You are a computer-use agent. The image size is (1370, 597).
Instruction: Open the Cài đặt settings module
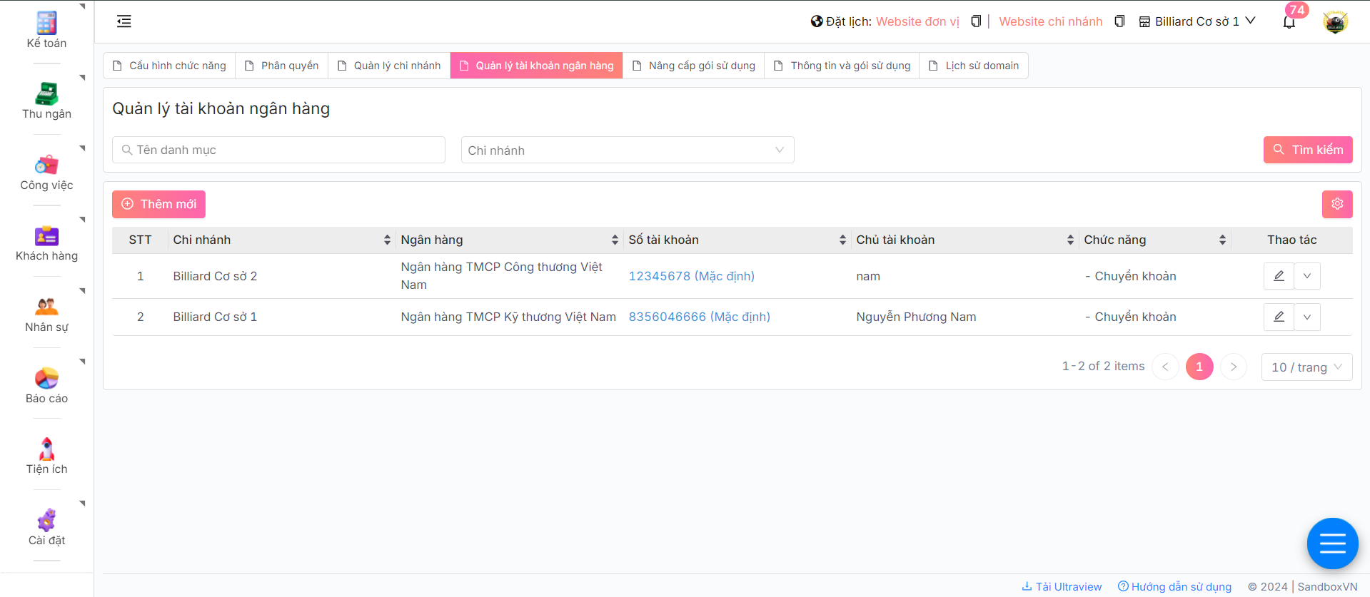46,527
